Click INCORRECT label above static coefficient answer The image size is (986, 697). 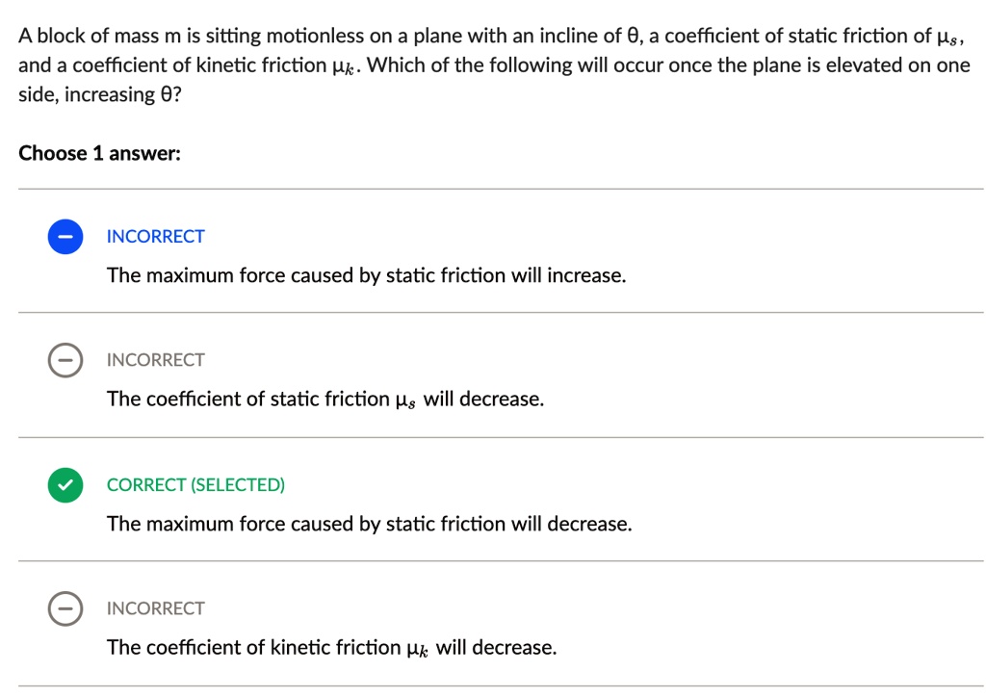pos(155,360)
